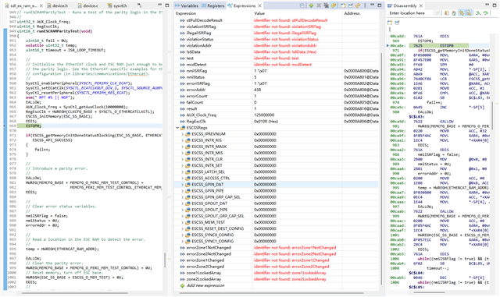Click RegEscClk value 0x0100 (Hex)
This screenshot has width=500, height=297.
266,122
